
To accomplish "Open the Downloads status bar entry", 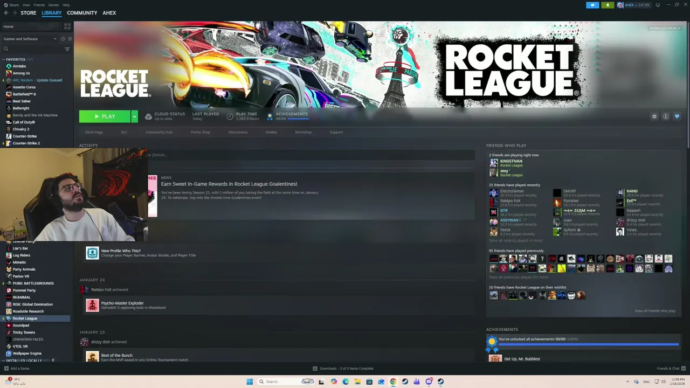I will click(x=343, y=369).
